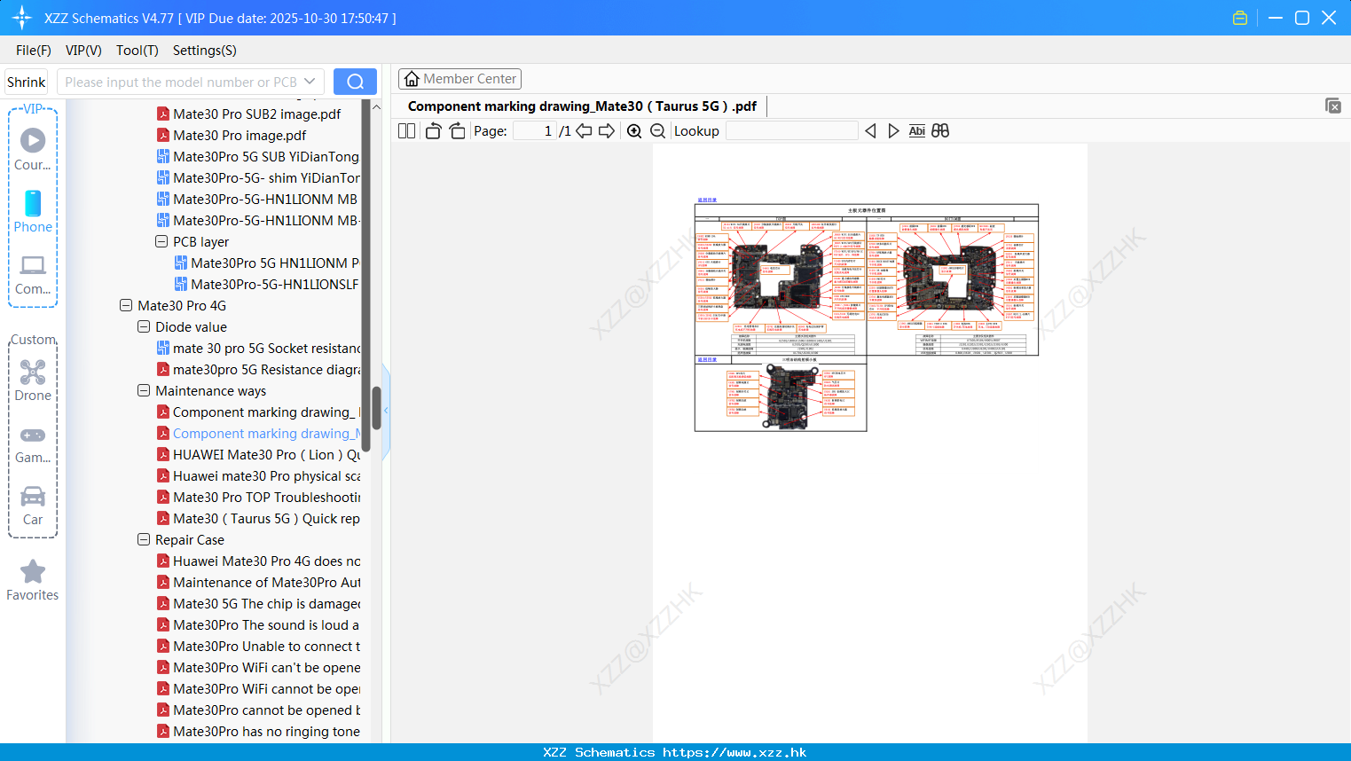The height and width of the screenshot is (761, 1351).
Task: Click the blue link above the lower diagram
Action: tap(707, 360)
